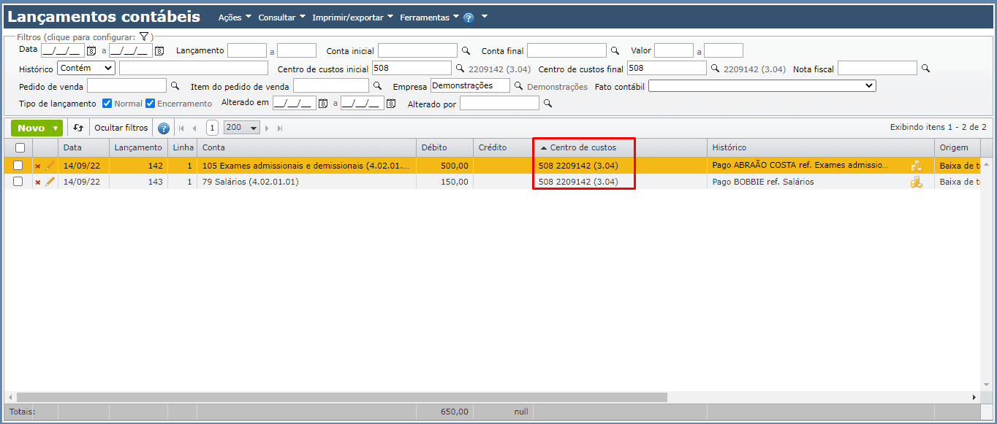Open calendar for initial Data date
This screenshot has height=424, width=997.
pos(91,51)
